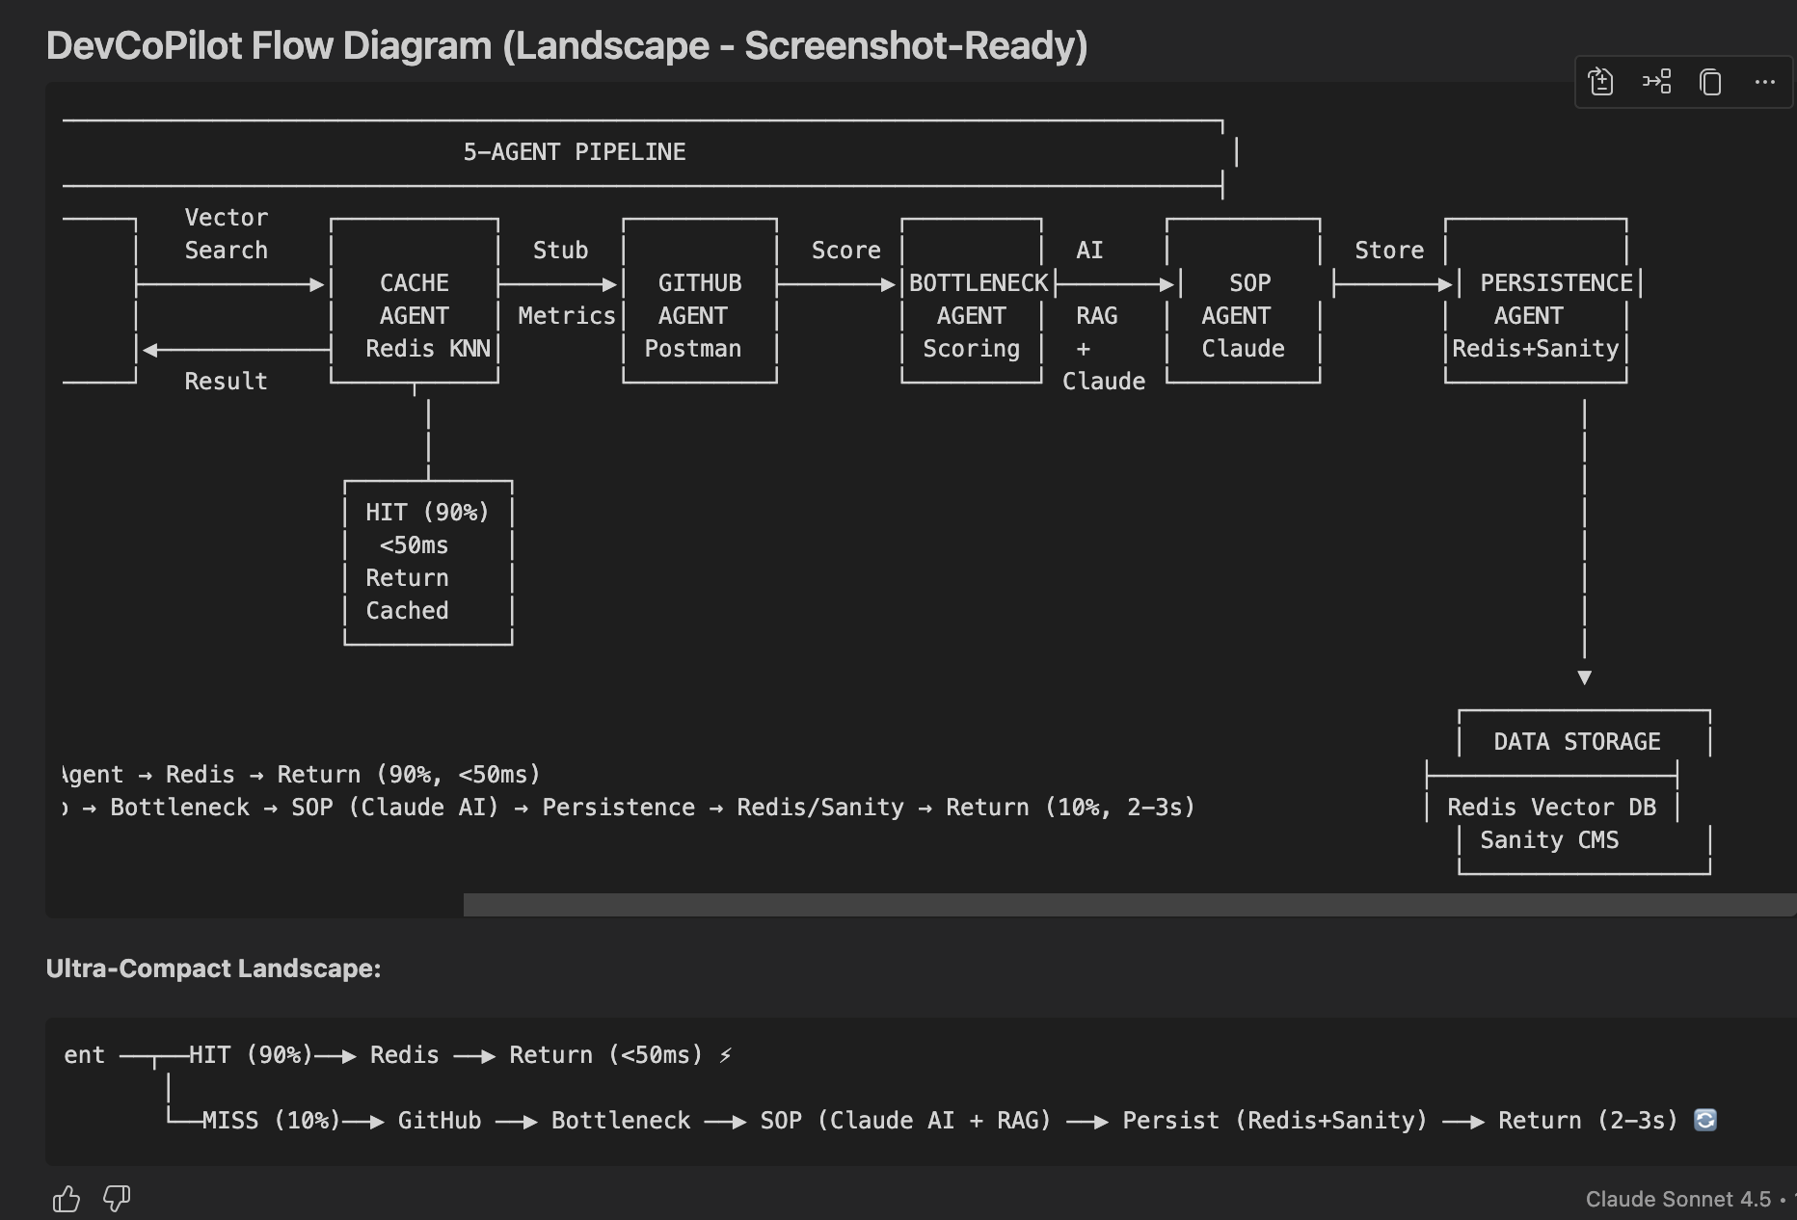Click the 'Ultra-Compact Landscape:' heading
The image size is (1797, 1220).
[214, 968]
